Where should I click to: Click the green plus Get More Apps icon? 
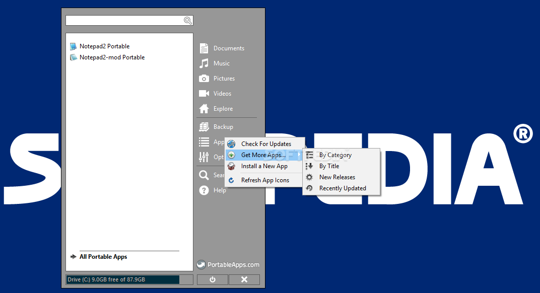[231, 155]
